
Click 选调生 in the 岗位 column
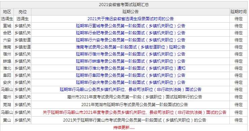coord(23,19)
